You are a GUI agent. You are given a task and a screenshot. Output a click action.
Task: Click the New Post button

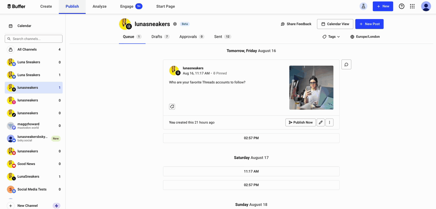coord(369,24)
